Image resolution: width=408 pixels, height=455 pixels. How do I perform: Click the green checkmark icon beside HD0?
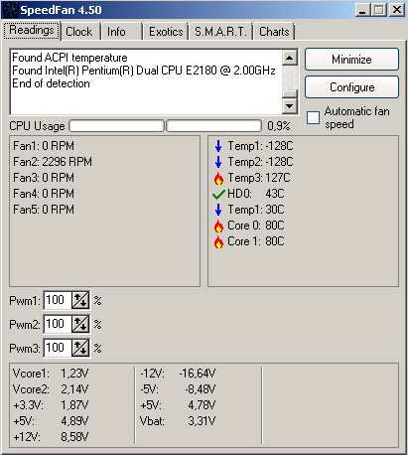coord(218,194)
